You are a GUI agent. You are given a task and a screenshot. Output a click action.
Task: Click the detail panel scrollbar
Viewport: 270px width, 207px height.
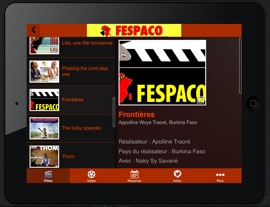pyautogui.click(x=240, y=65)
